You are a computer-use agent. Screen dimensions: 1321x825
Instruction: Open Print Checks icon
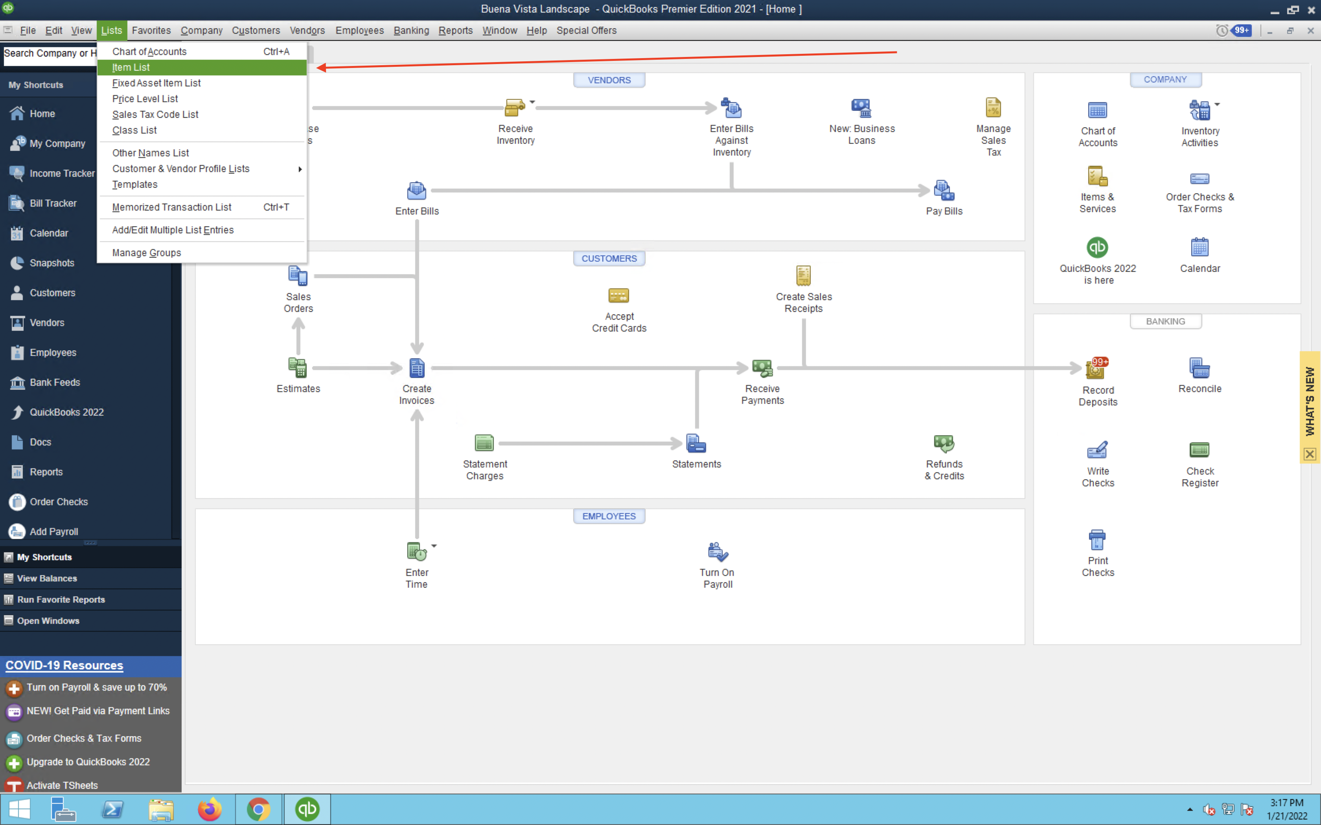point(1097,540)
